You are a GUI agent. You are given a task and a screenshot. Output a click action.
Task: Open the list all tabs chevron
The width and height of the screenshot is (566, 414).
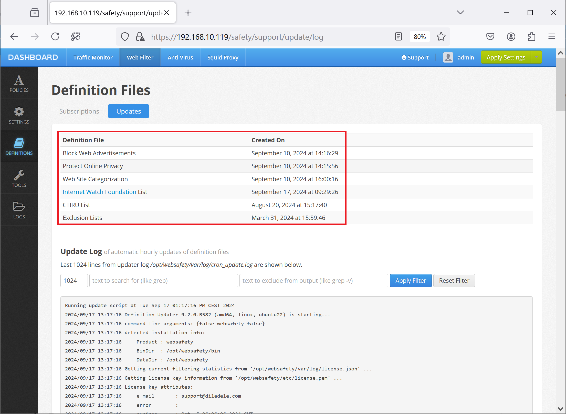(460, 13)
